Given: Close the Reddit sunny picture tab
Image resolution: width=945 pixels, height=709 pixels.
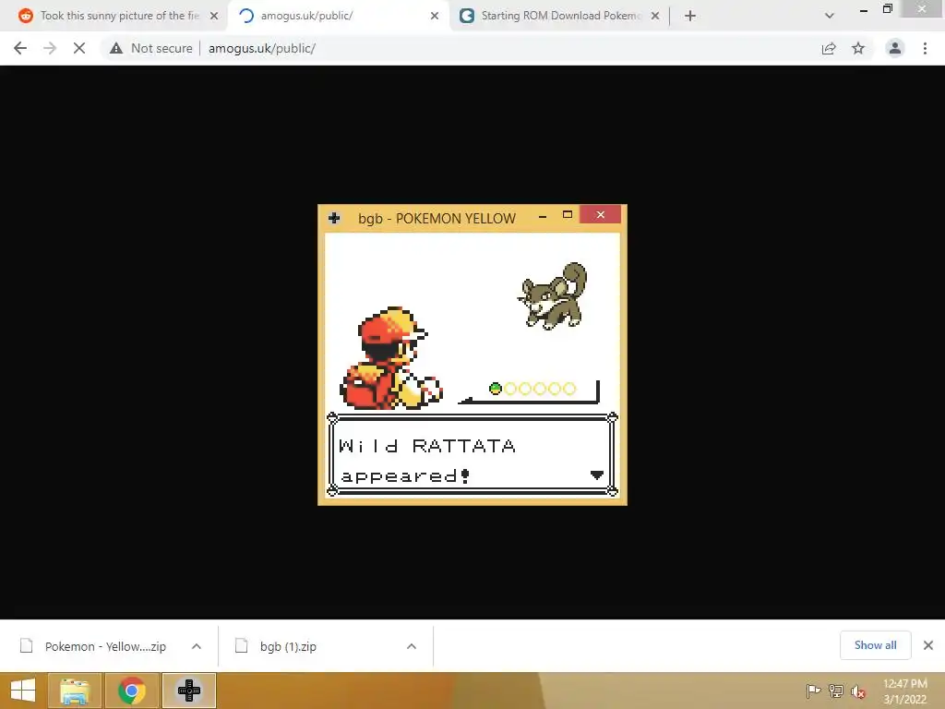Looking at the screenshot, I should (214, 16).
